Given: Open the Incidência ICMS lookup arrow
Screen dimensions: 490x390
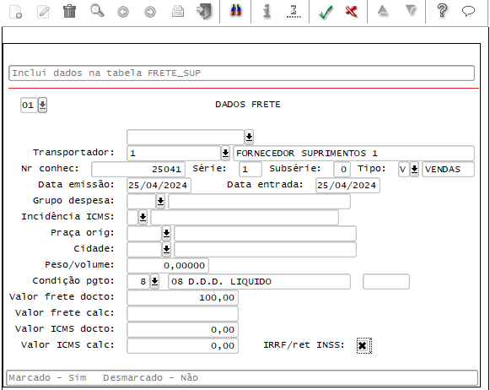Looking at the screenshot, I should pyautogui.click(x=143, y=217).
